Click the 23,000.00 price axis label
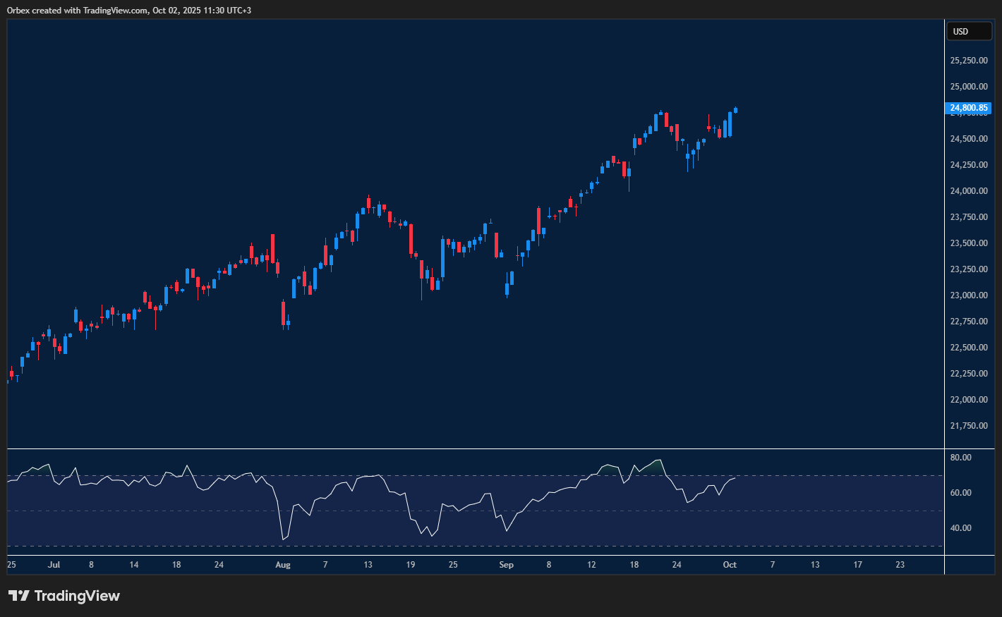The height and width of the screenshot is (617, 1002). click(x=969, y=295)
